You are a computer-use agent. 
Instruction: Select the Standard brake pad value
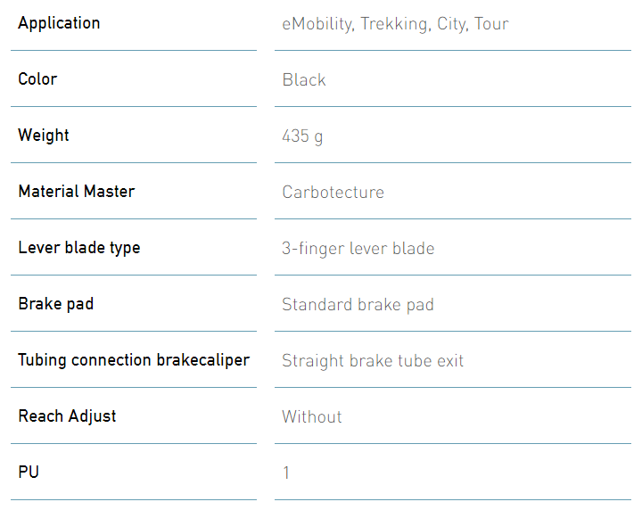coord(358,305)
